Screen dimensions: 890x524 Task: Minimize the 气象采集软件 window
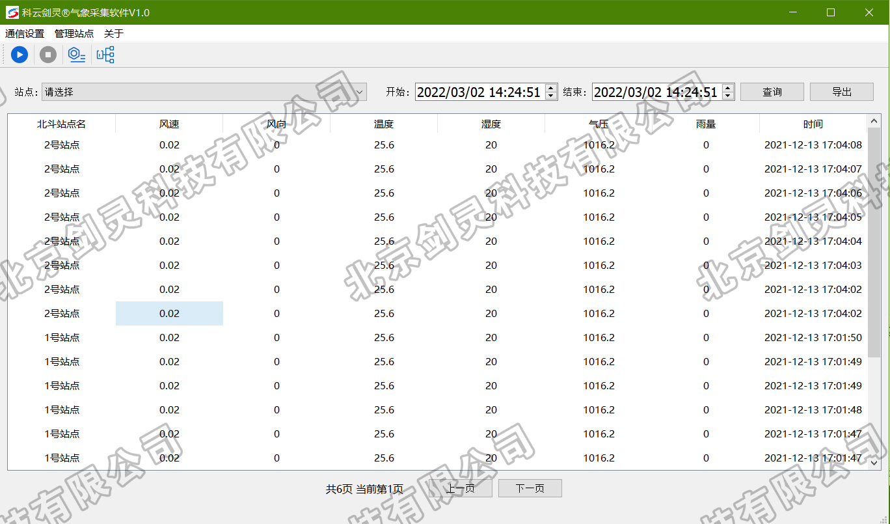(793, 12)
